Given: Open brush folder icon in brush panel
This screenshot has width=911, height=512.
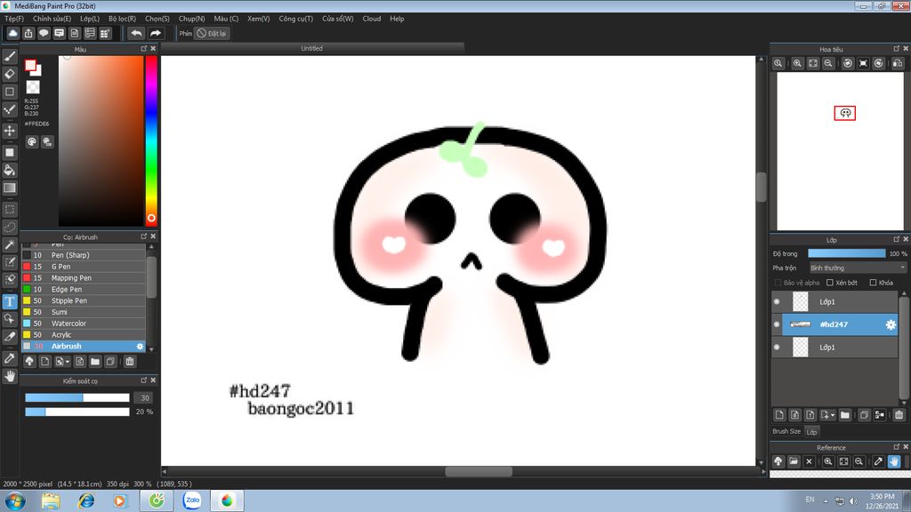Looking at the screenshot, I should [95, 362].
